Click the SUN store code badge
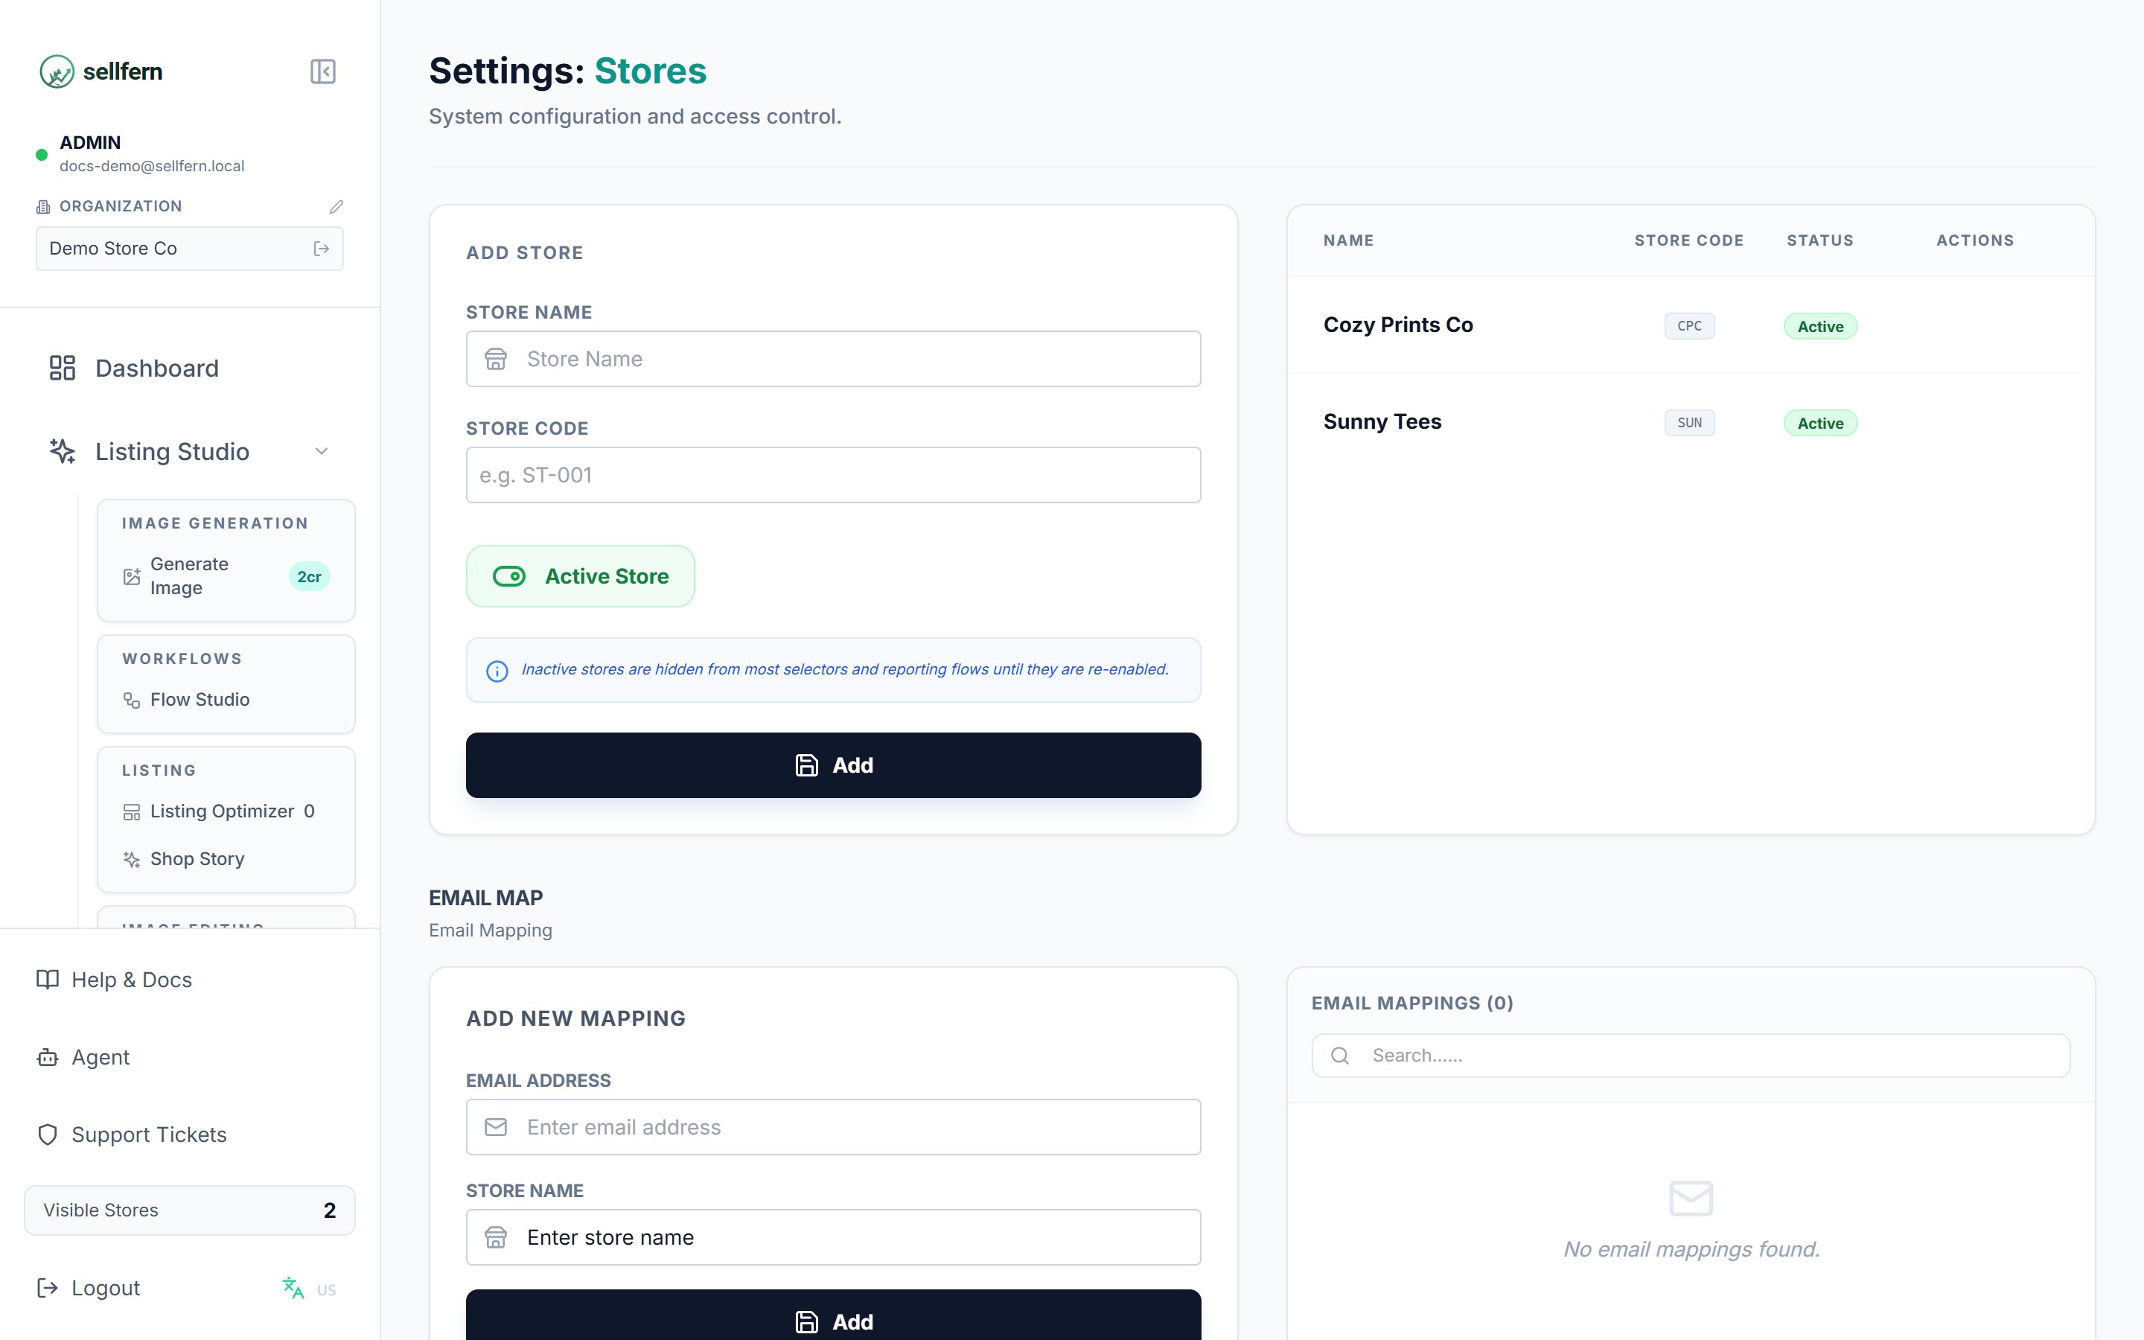The width and height of the screenshot is (2144, 1340). click(x=1688, y=423)
